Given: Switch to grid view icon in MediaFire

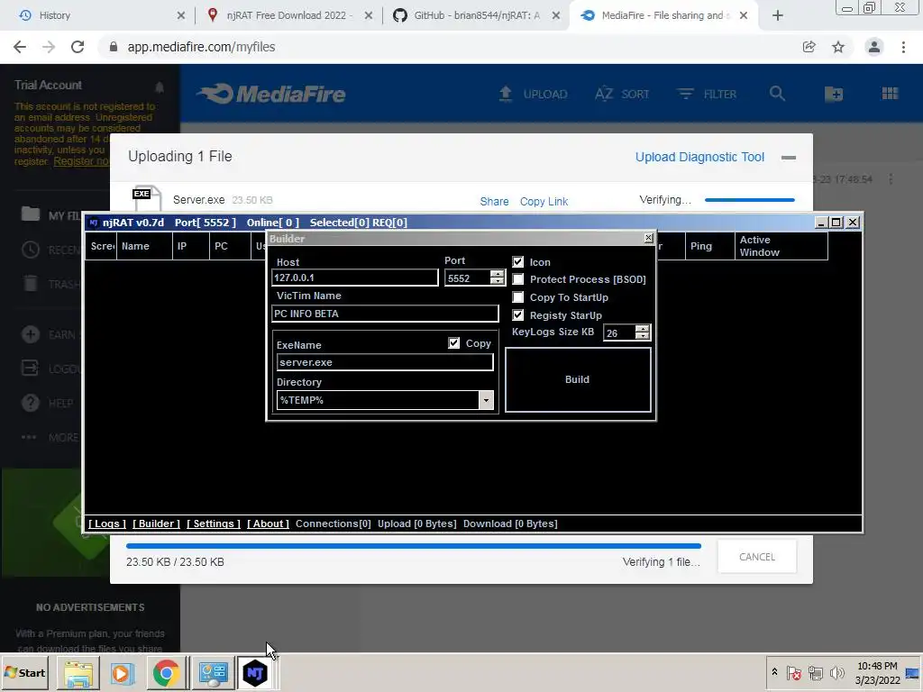Looking at the screenshot, I should 890,94.
